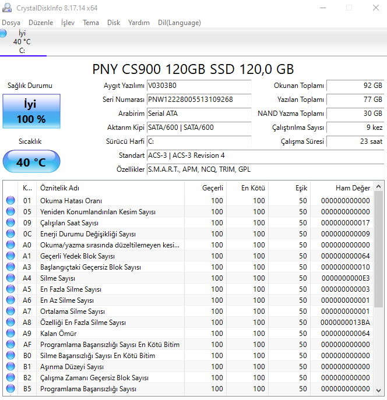Screen dimensions: 387x400
Task: Open the Tema menu
Action: click(x=91, y=23)
